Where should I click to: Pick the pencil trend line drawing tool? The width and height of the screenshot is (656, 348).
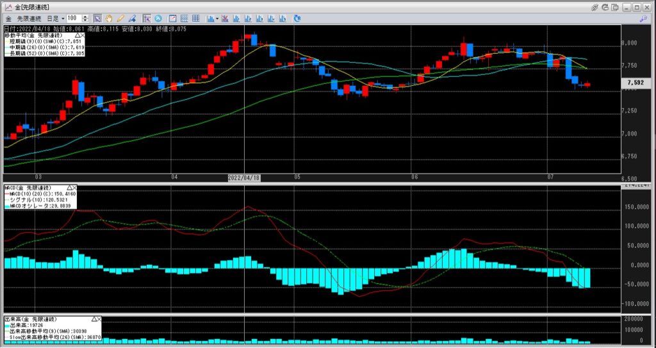[x=120, y=19]
